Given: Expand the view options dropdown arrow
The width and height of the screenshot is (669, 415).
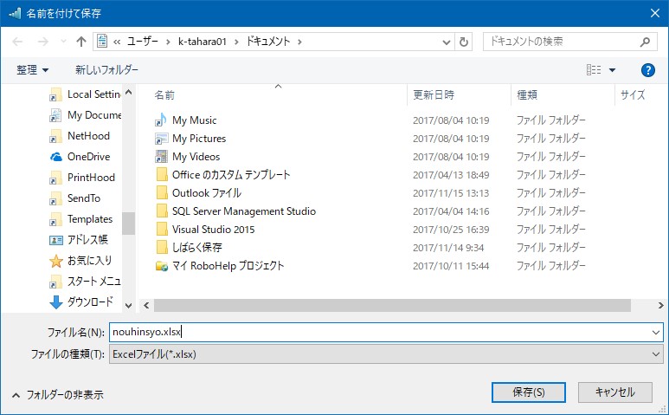Looking at the screenshot, I should pos(613,70).
